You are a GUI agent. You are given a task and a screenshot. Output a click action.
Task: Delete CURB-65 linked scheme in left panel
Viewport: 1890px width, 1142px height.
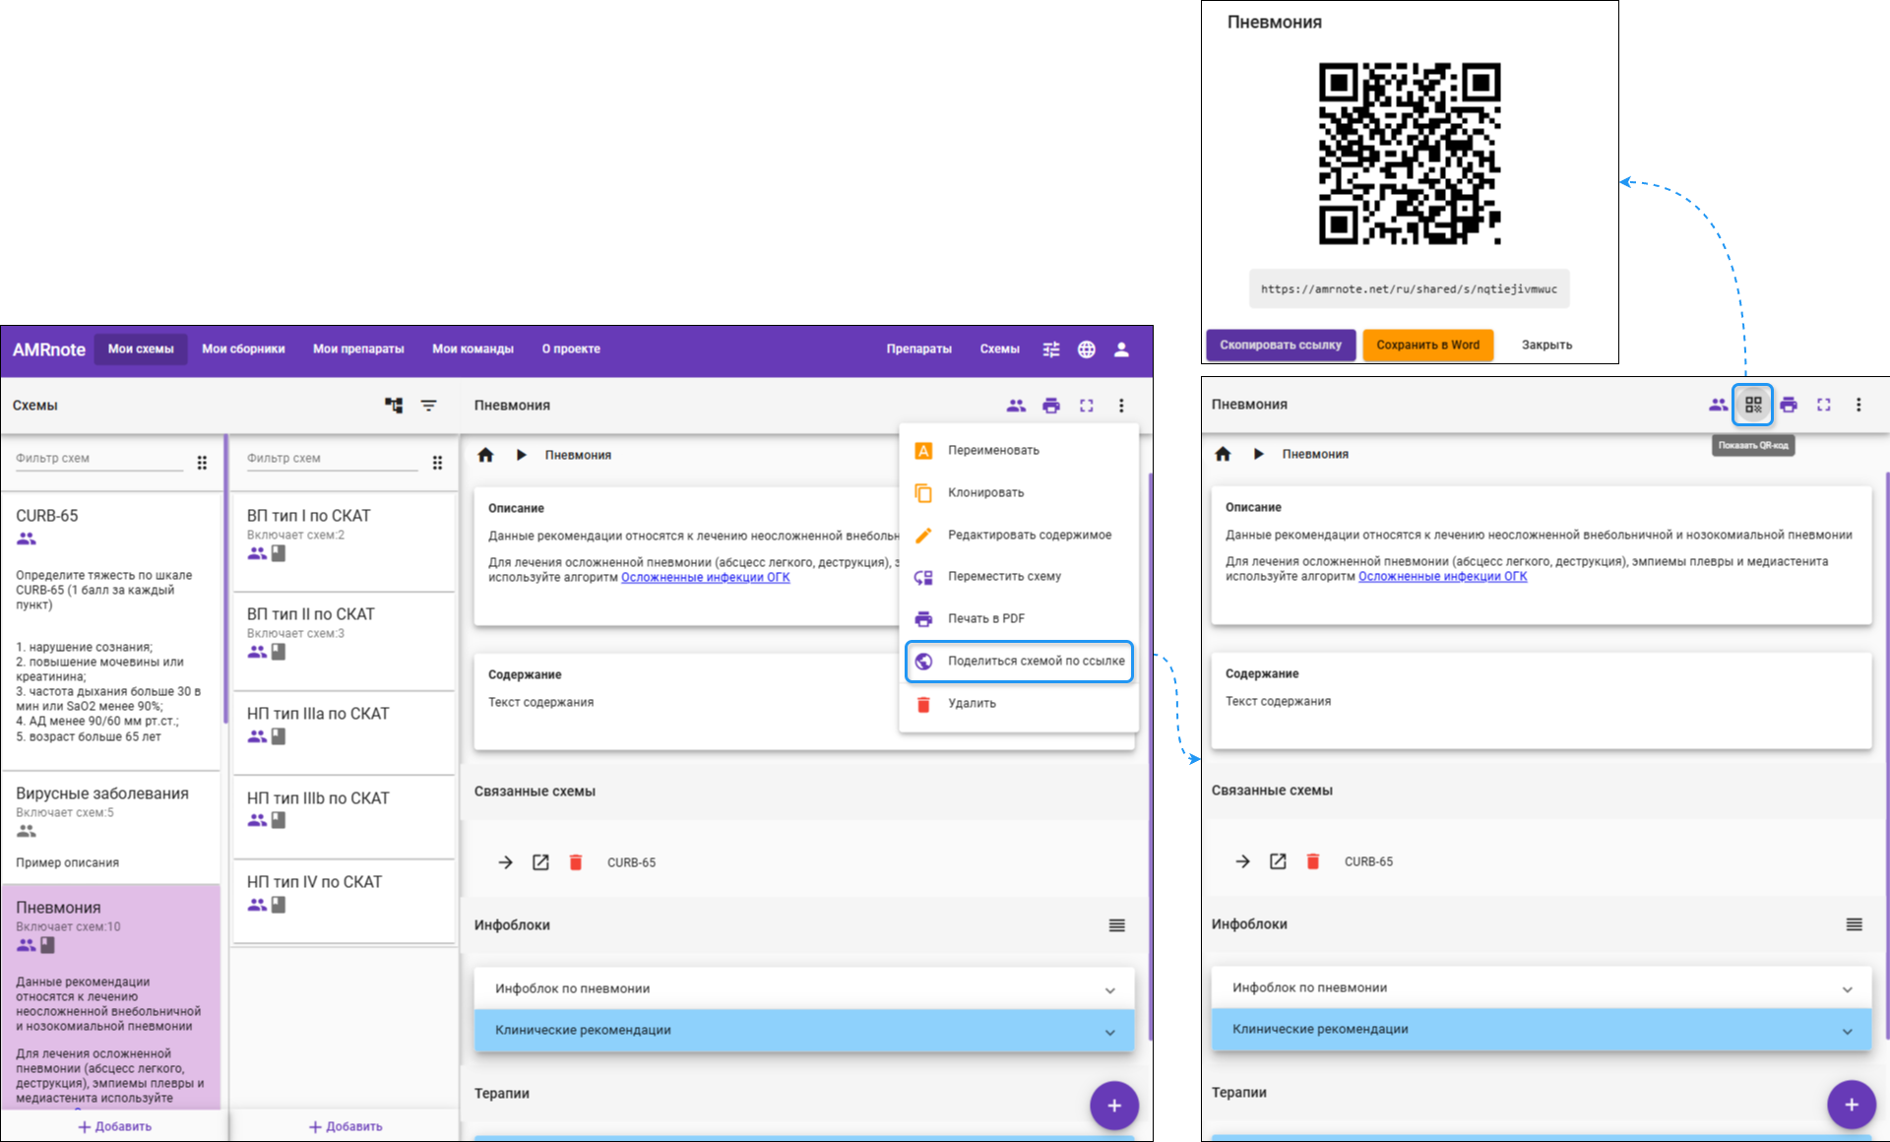(x=576, y=862)
